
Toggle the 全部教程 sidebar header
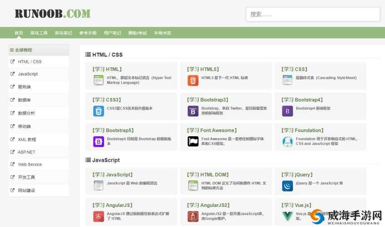click(39, 50)
